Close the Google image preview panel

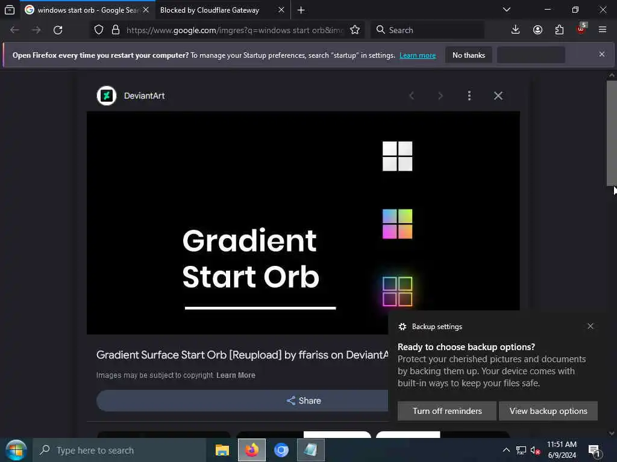click(498, 96)
